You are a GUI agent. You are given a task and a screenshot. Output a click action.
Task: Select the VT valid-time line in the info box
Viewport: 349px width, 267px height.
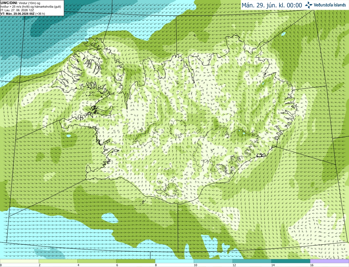(23, 14)
